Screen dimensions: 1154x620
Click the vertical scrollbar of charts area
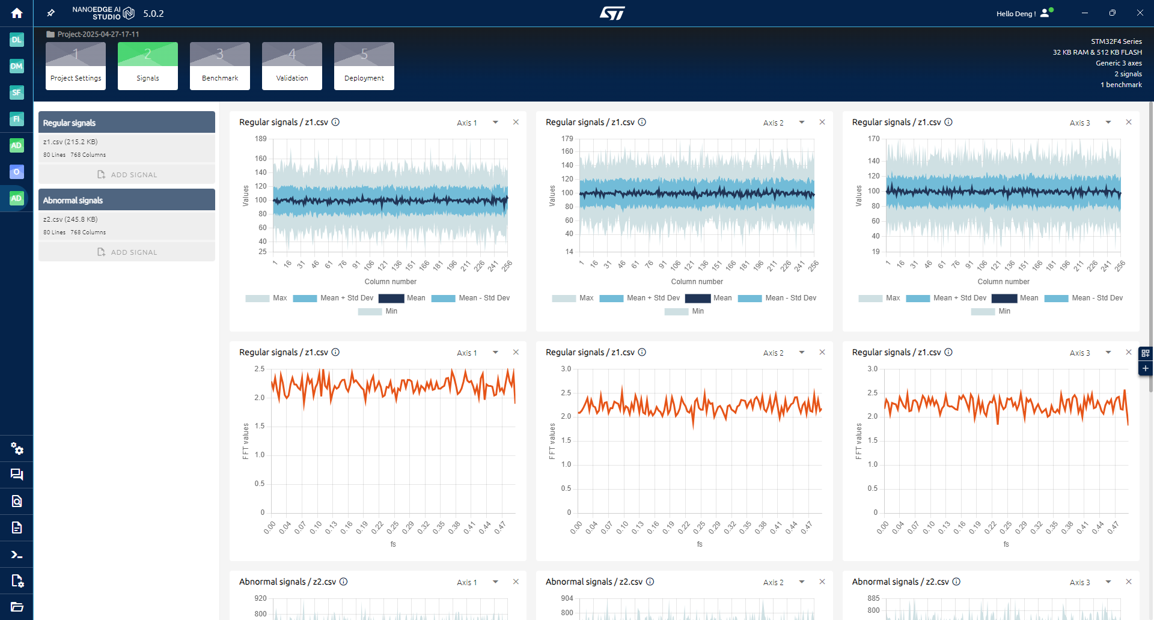1150,246
